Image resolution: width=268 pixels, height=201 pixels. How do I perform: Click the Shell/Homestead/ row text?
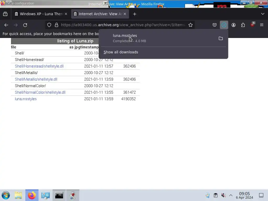(29, 60)
